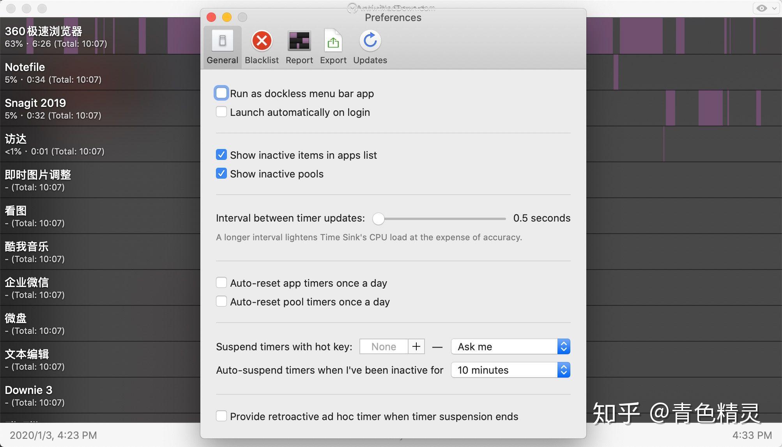Enable "Auto-reset app timers once a day"
Screen dimensions: 782x447
[221, 282]
